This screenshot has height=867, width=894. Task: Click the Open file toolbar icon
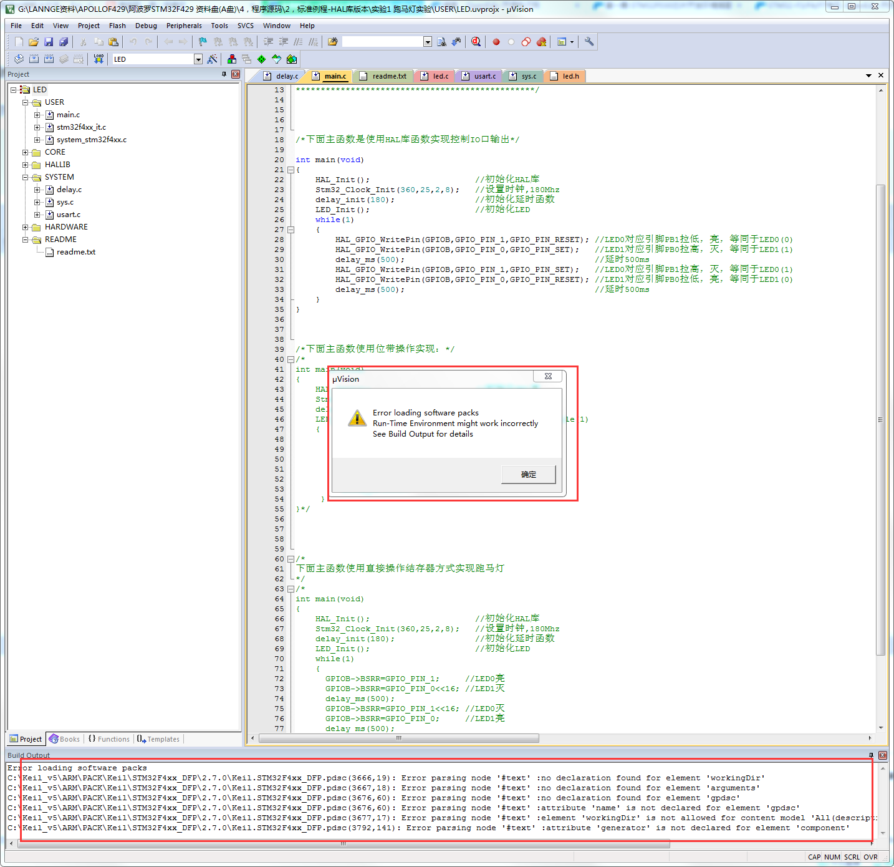click(34, 42)
